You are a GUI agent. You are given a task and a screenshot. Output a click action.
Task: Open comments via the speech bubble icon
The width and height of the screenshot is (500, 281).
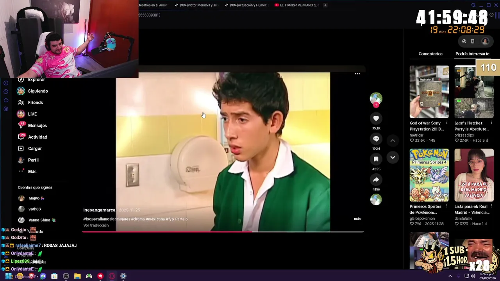click(x=376, y=139)
